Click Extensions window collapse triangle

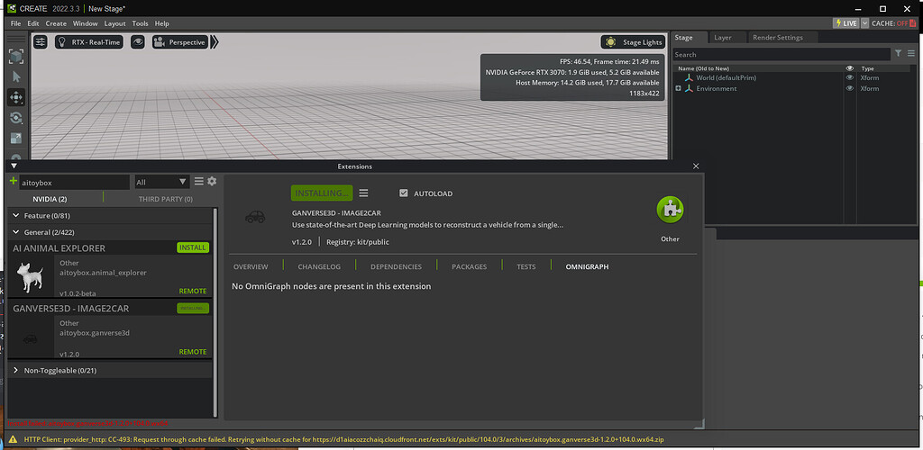click(x=14, y=166)
